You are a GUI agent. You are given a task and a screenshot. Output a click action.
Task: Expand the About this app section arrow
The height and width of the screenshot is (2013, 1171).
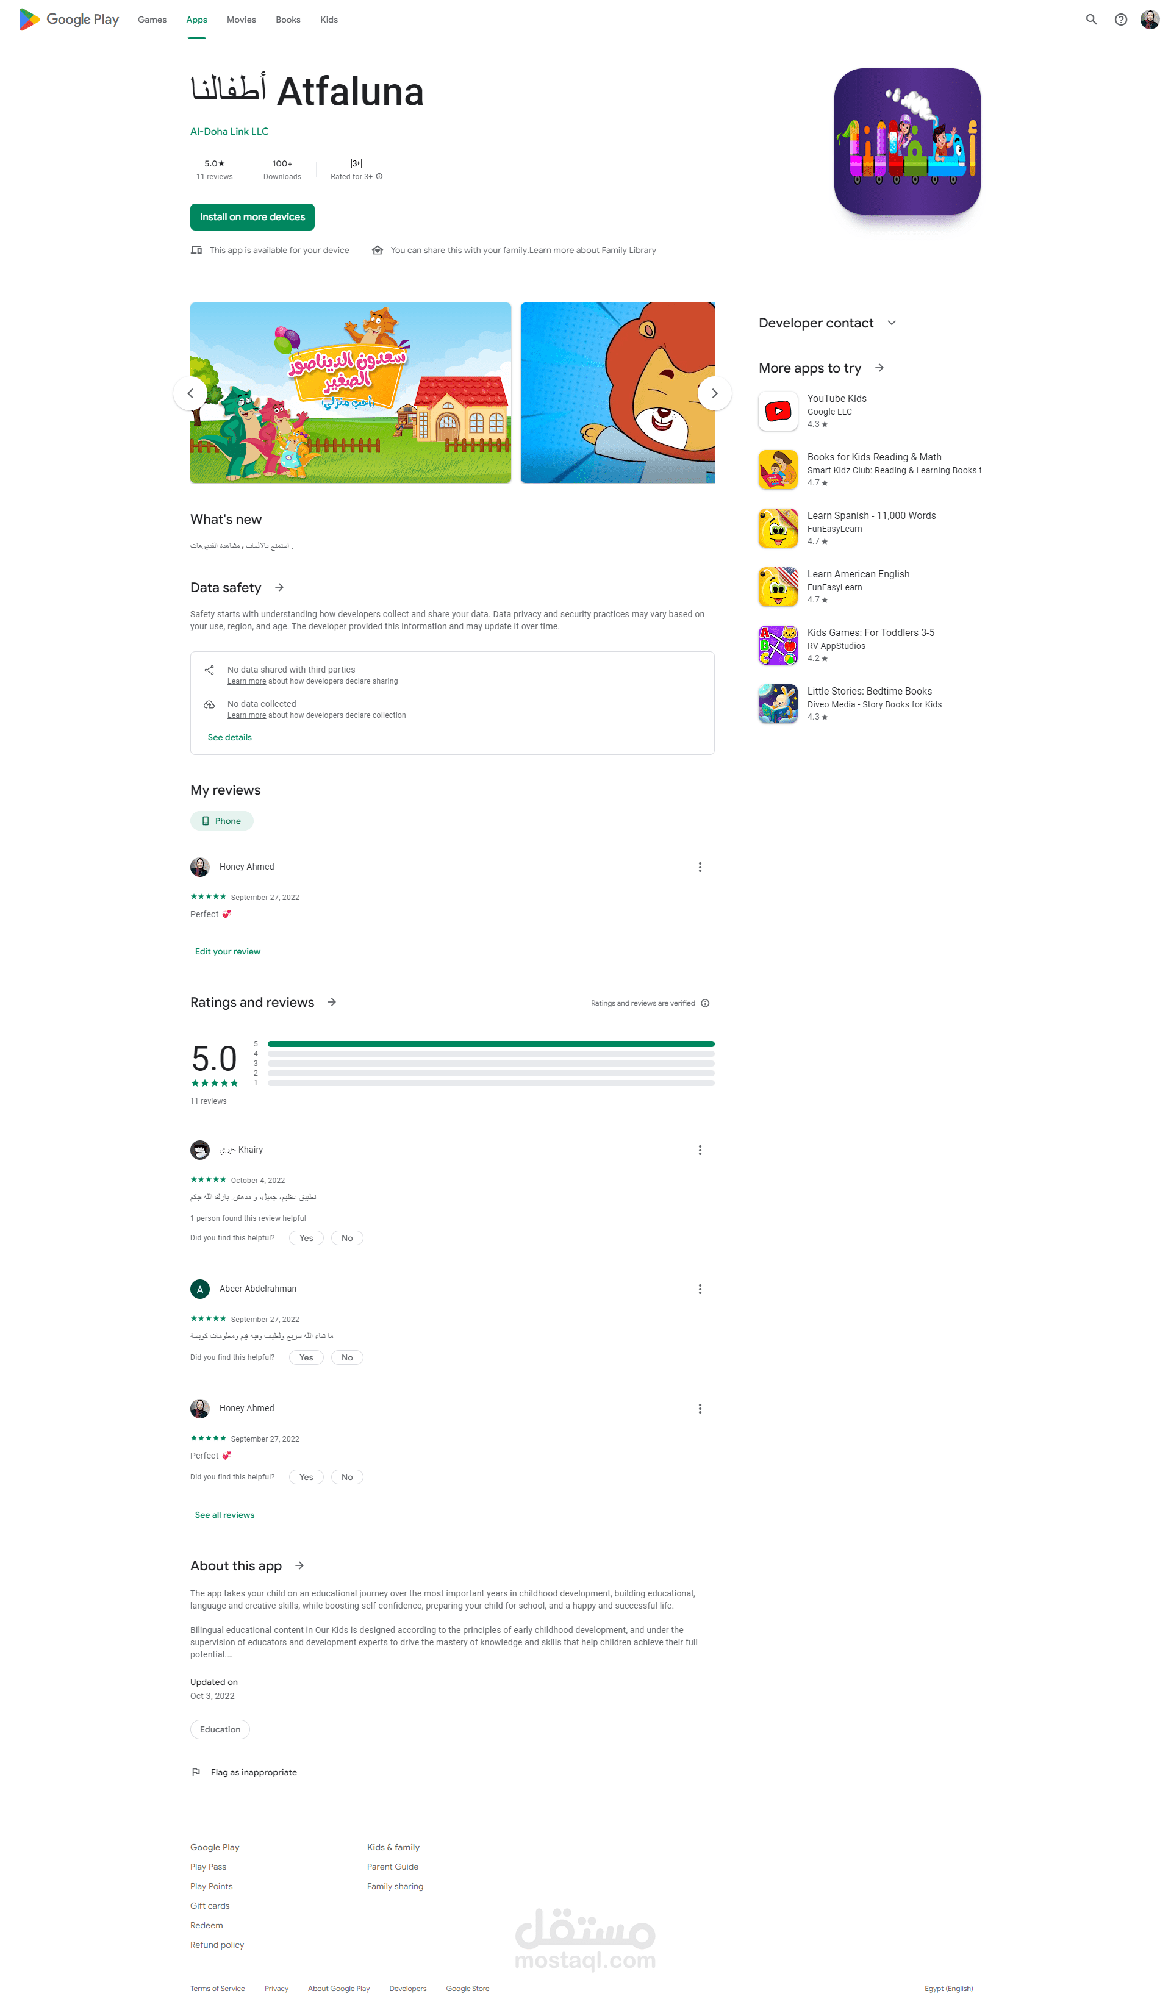click(299, 1565)
